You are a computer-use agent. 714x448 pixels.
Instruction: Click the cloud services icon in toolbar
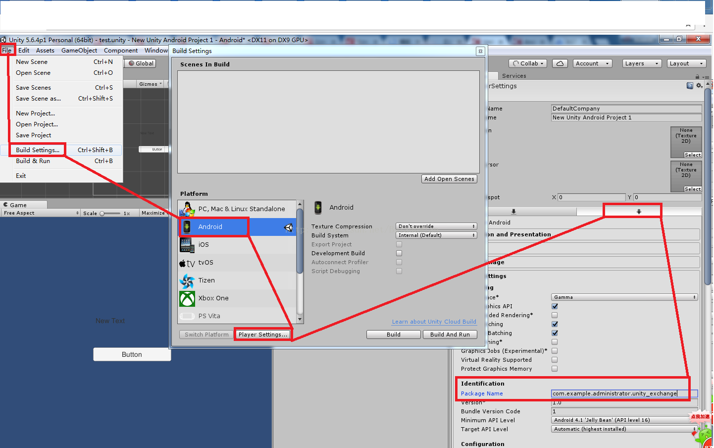(560, 63)
